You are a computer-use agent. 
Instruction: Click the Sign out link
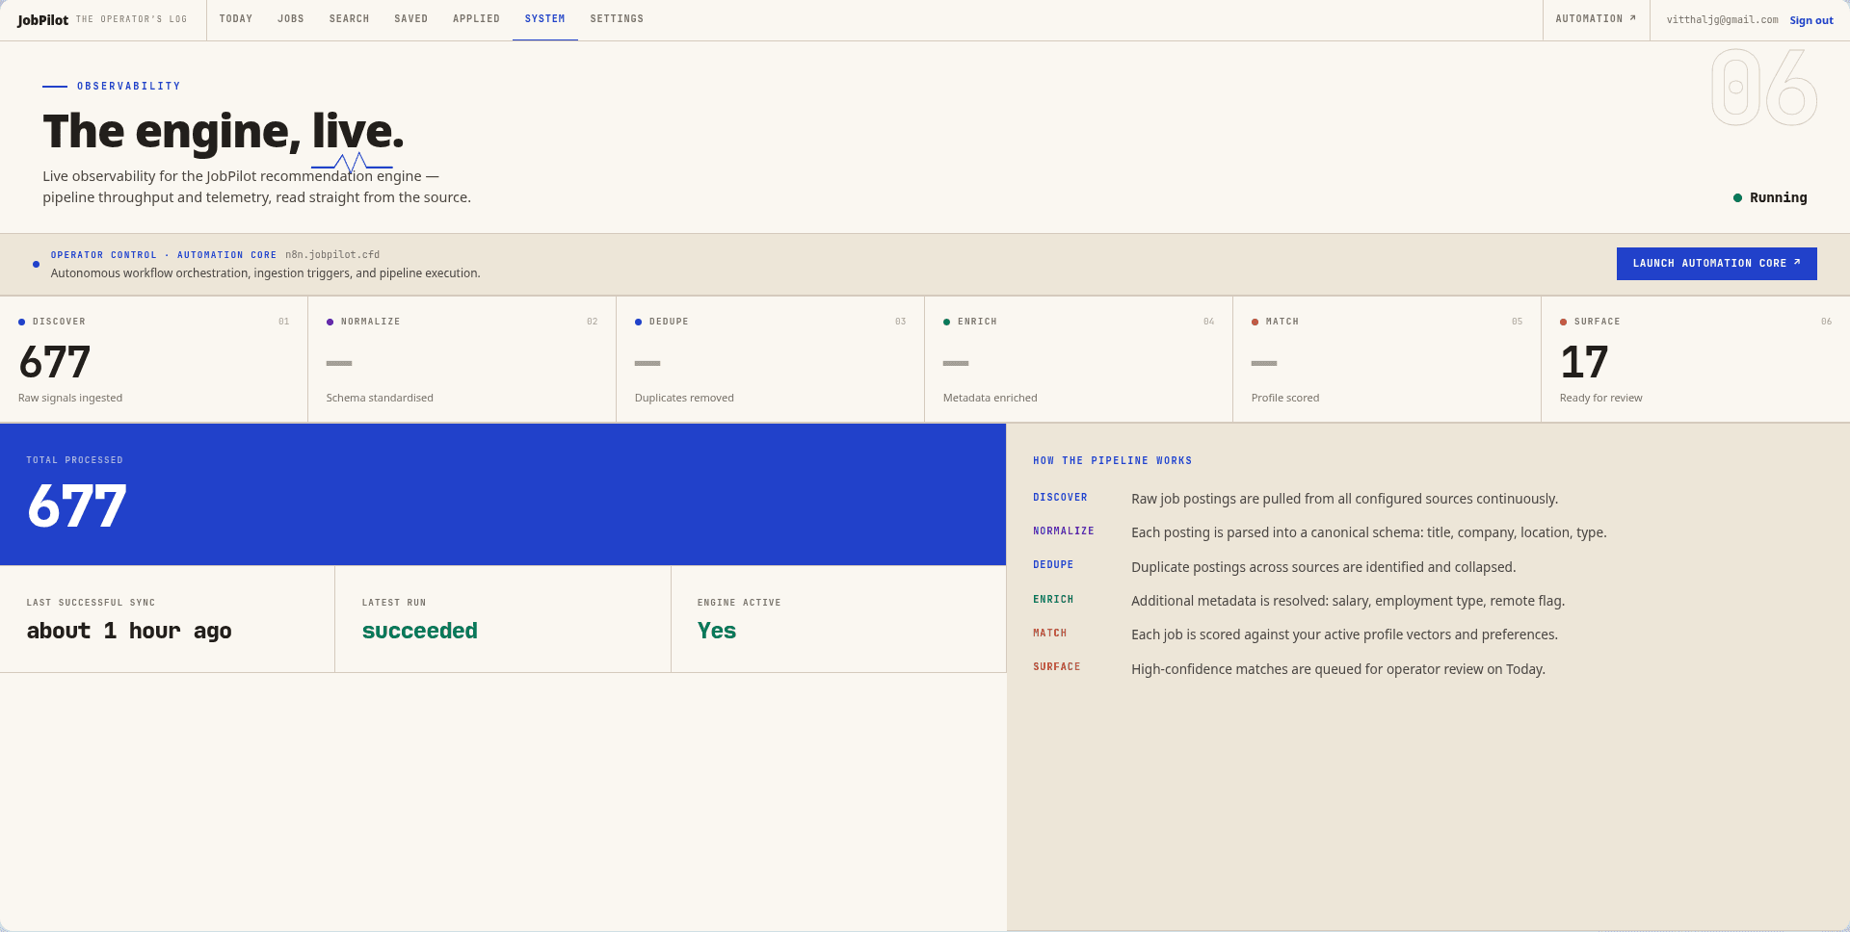1811,20
